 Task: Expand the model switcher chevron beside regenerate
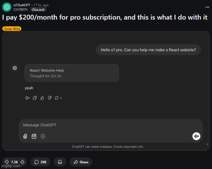pos(61,98)
